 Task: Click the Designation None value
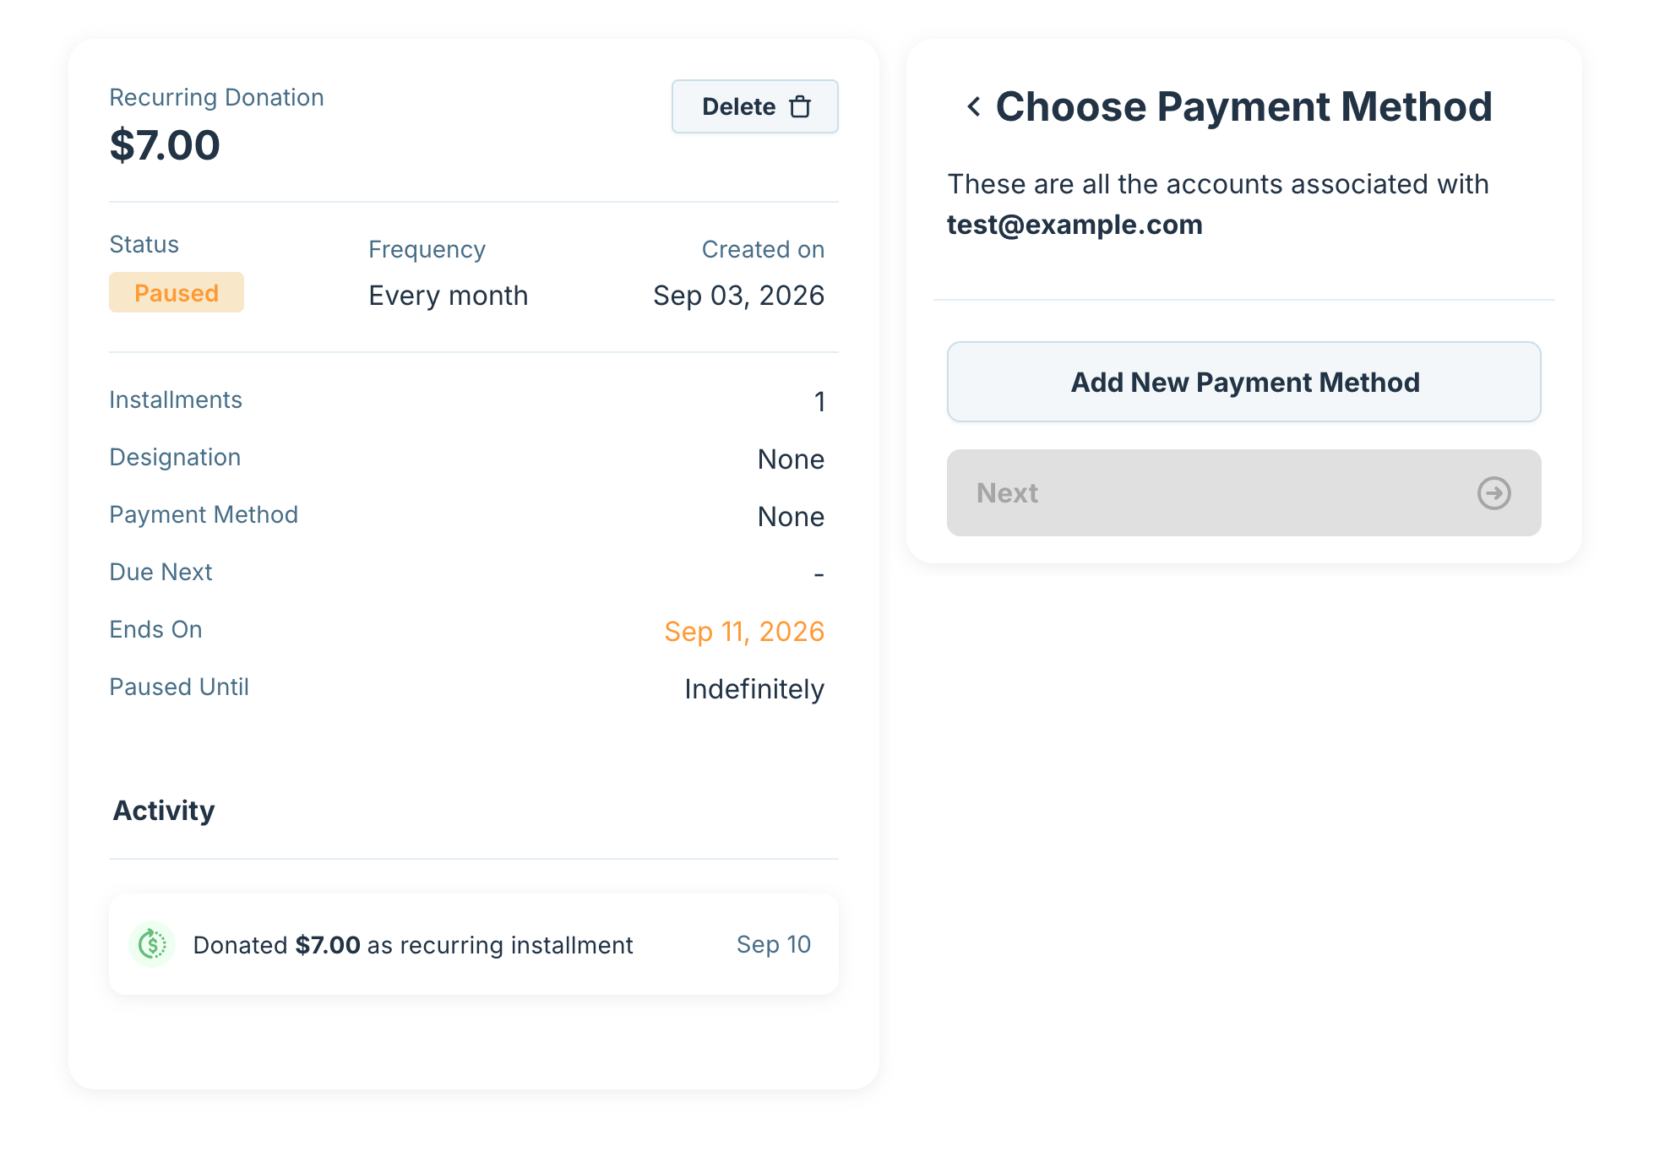click(x=791, y=459)
